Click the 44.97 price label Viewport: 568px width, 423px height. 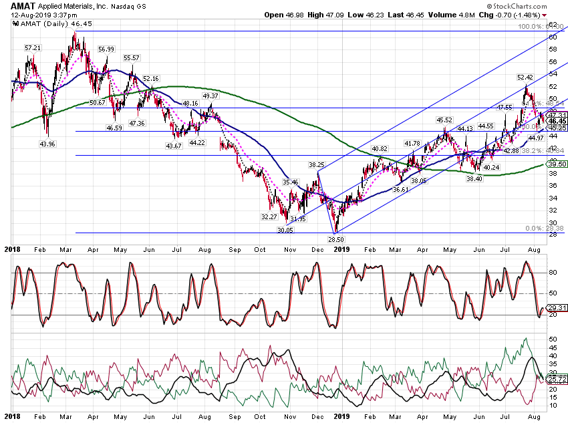[536, 138]
